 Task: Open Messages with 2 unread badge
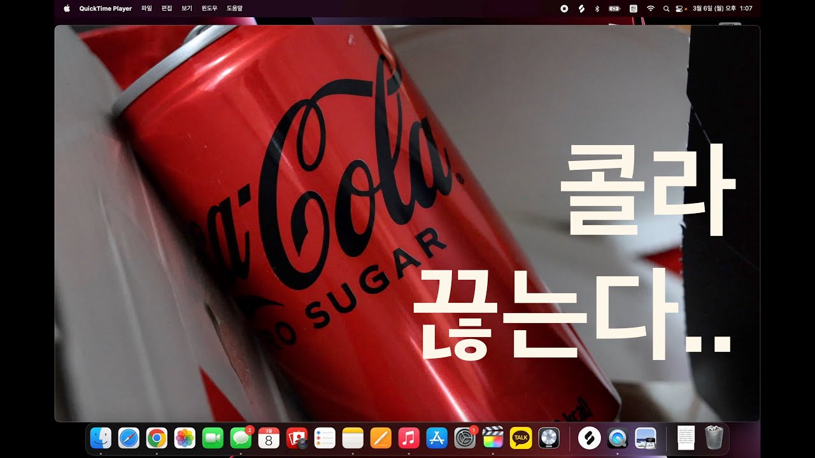pyautogui.click(x=241, y=438)
